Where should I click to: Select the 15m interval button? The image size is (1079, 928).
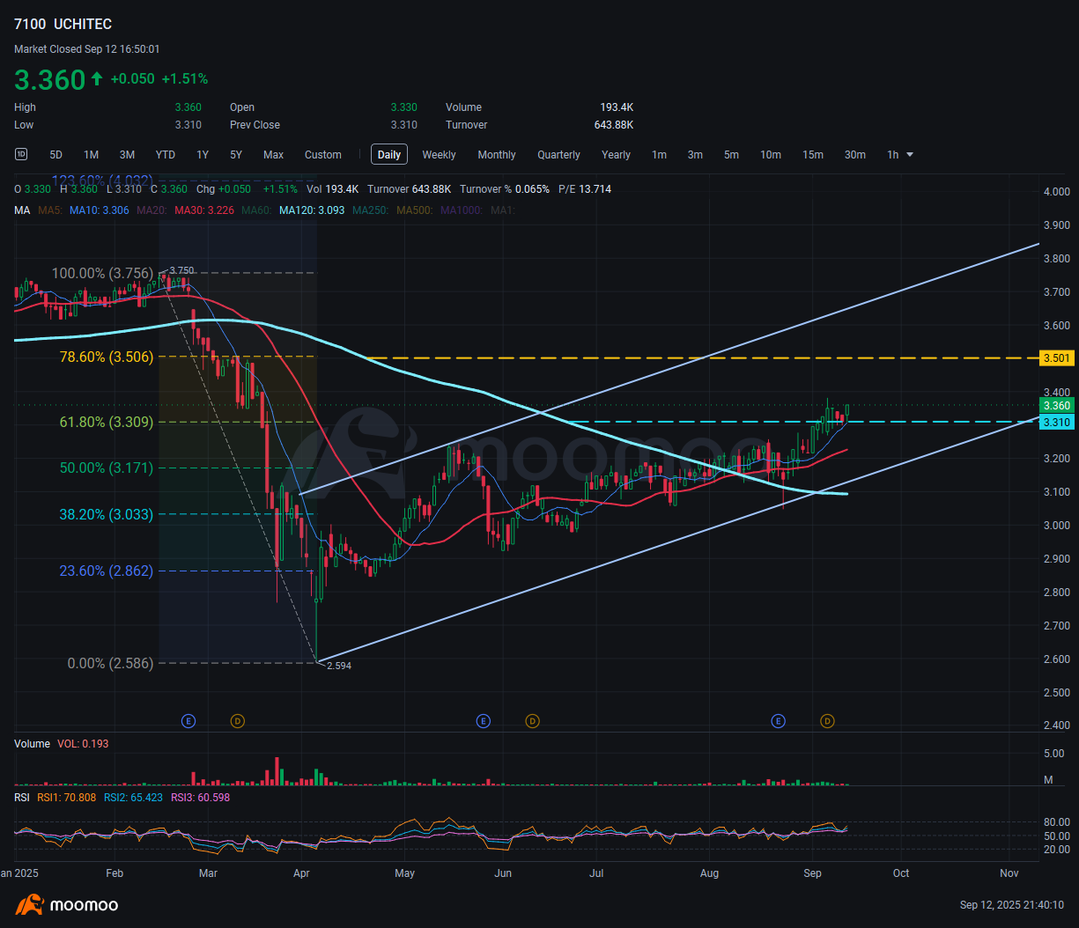tap(812, 155)
